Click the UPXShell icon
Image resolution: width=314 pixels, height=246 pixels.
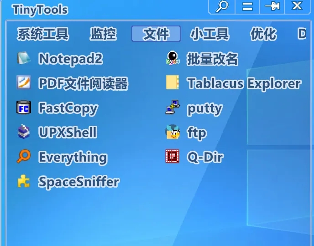click(x=24, y=132)
